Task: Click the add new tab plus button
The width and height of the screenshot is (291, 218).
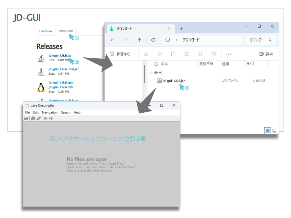Action: (181, 29)
